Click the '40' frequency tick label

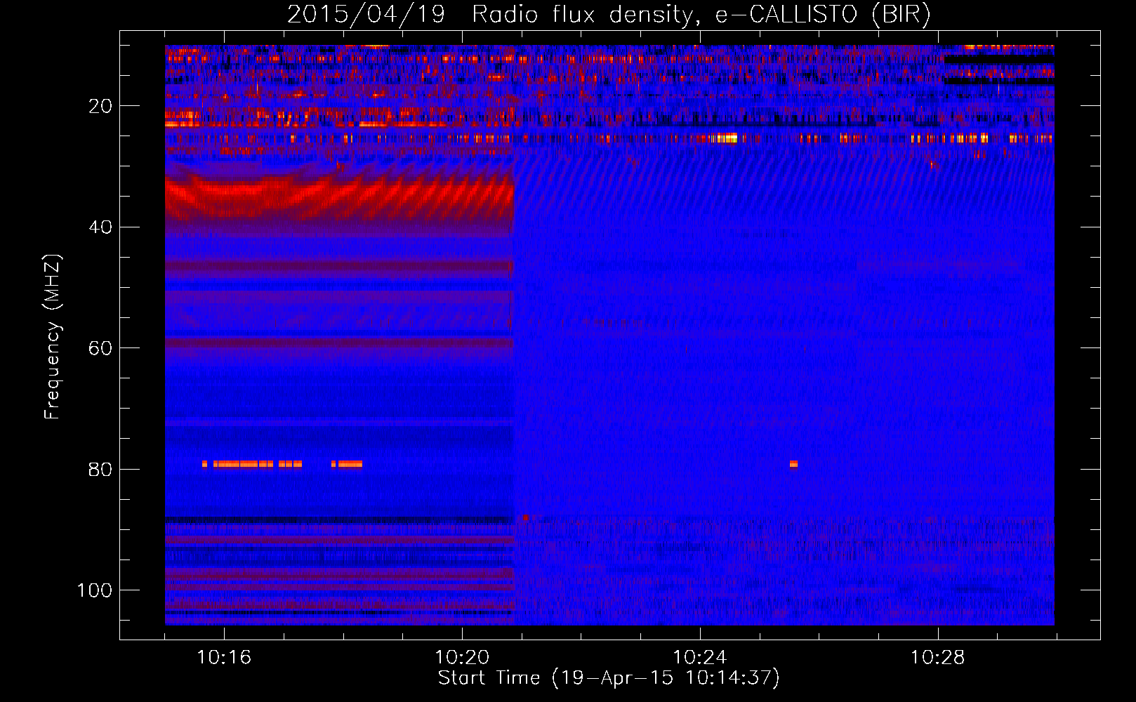tap(100, 227)
